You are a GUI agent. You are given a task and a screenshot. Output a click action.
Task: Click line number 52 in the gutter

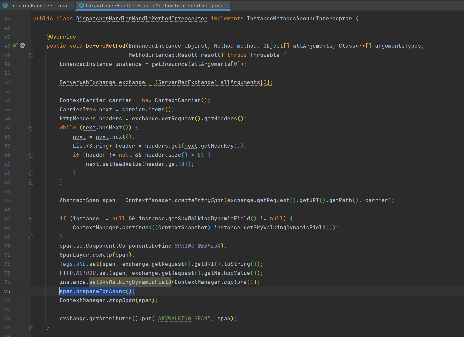(7, 82)
